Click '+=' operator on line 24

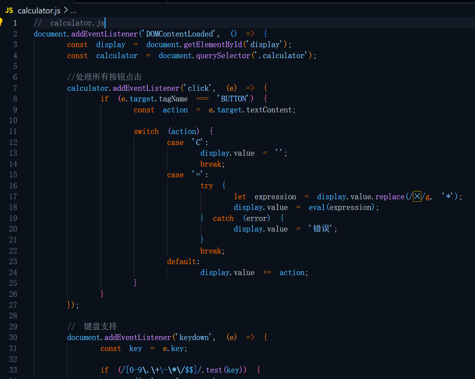(x=267, y=273)
